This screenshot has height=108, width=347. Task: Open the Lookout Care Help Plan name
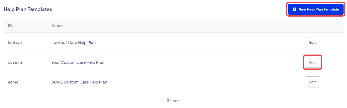point(73,43)
